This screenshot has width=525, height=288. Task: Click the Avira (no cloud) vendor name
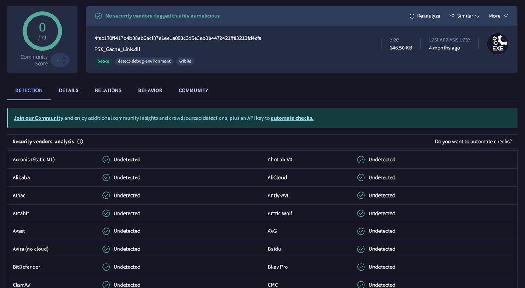[31, 249]
